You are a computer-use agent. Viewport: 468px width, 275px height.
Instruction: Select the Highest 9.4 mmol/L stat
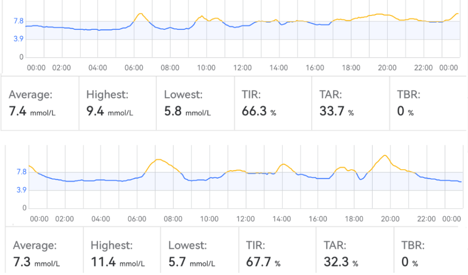(x=118, y=103)
